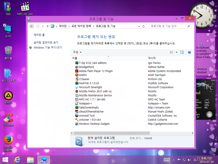Click the 제어판 breadcrumb item

tap(63, 26)
